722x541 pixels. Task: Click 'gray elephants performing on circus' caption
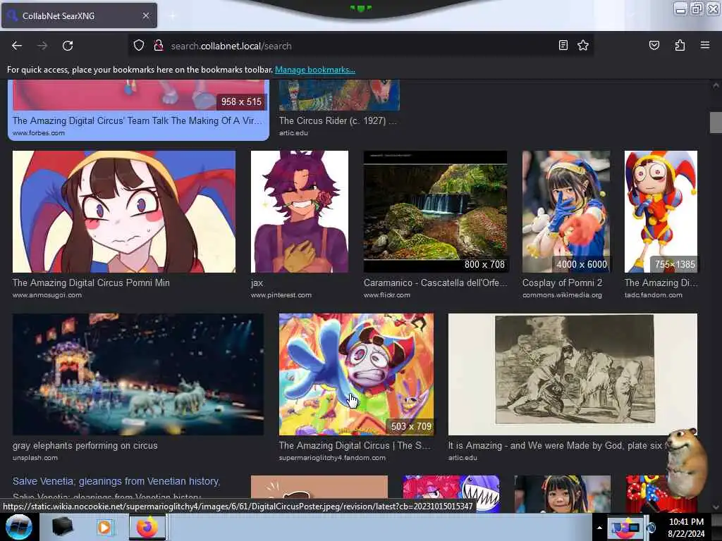coord(85,445)
